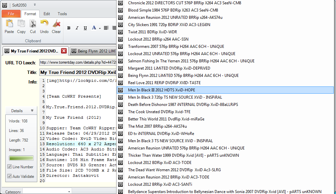Open the Category combo box
This screenshot has width=336, height=194.
click(69, 192)
